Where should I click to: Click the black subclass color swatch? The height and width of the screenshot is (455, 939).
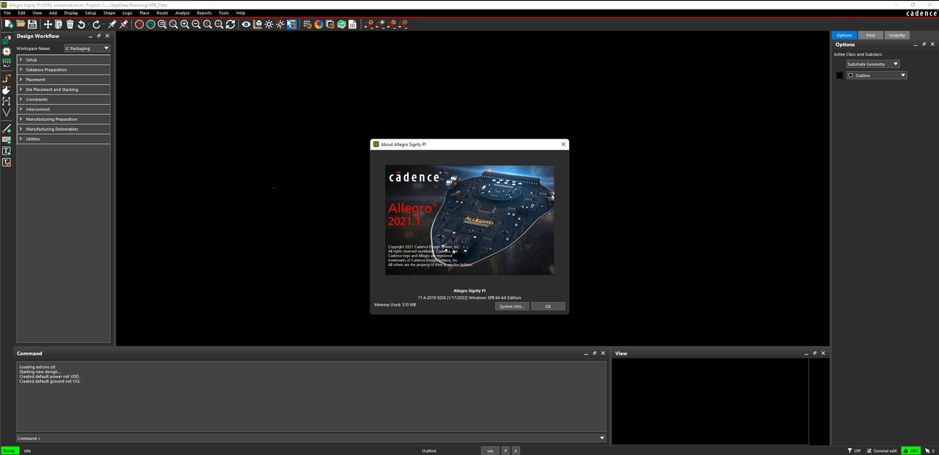click(x=840, y=75)
